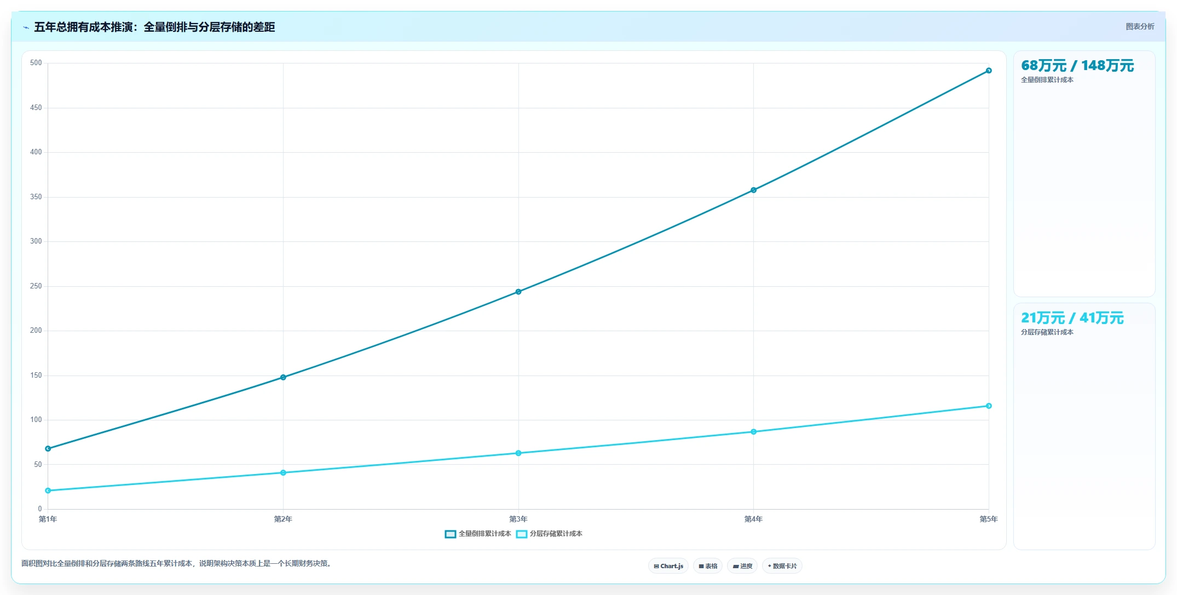Select 全量倒排 data point at 第4年
This screenshot has height=595, width=1177.
point(754,190)
